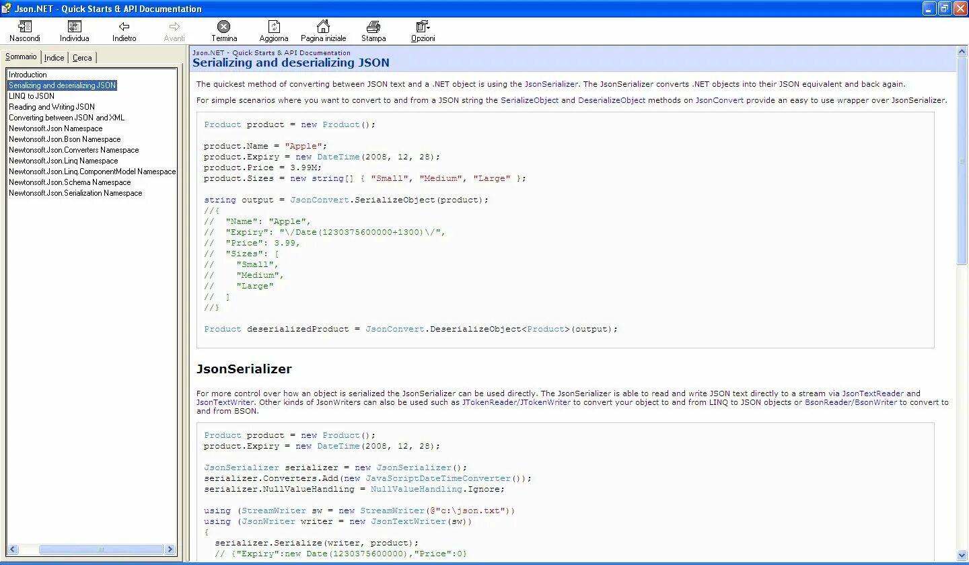Open Newtonsoft.Json.Converters Namespace entry
Viewport: 969px width, 565px height.
tap(74, 150)
